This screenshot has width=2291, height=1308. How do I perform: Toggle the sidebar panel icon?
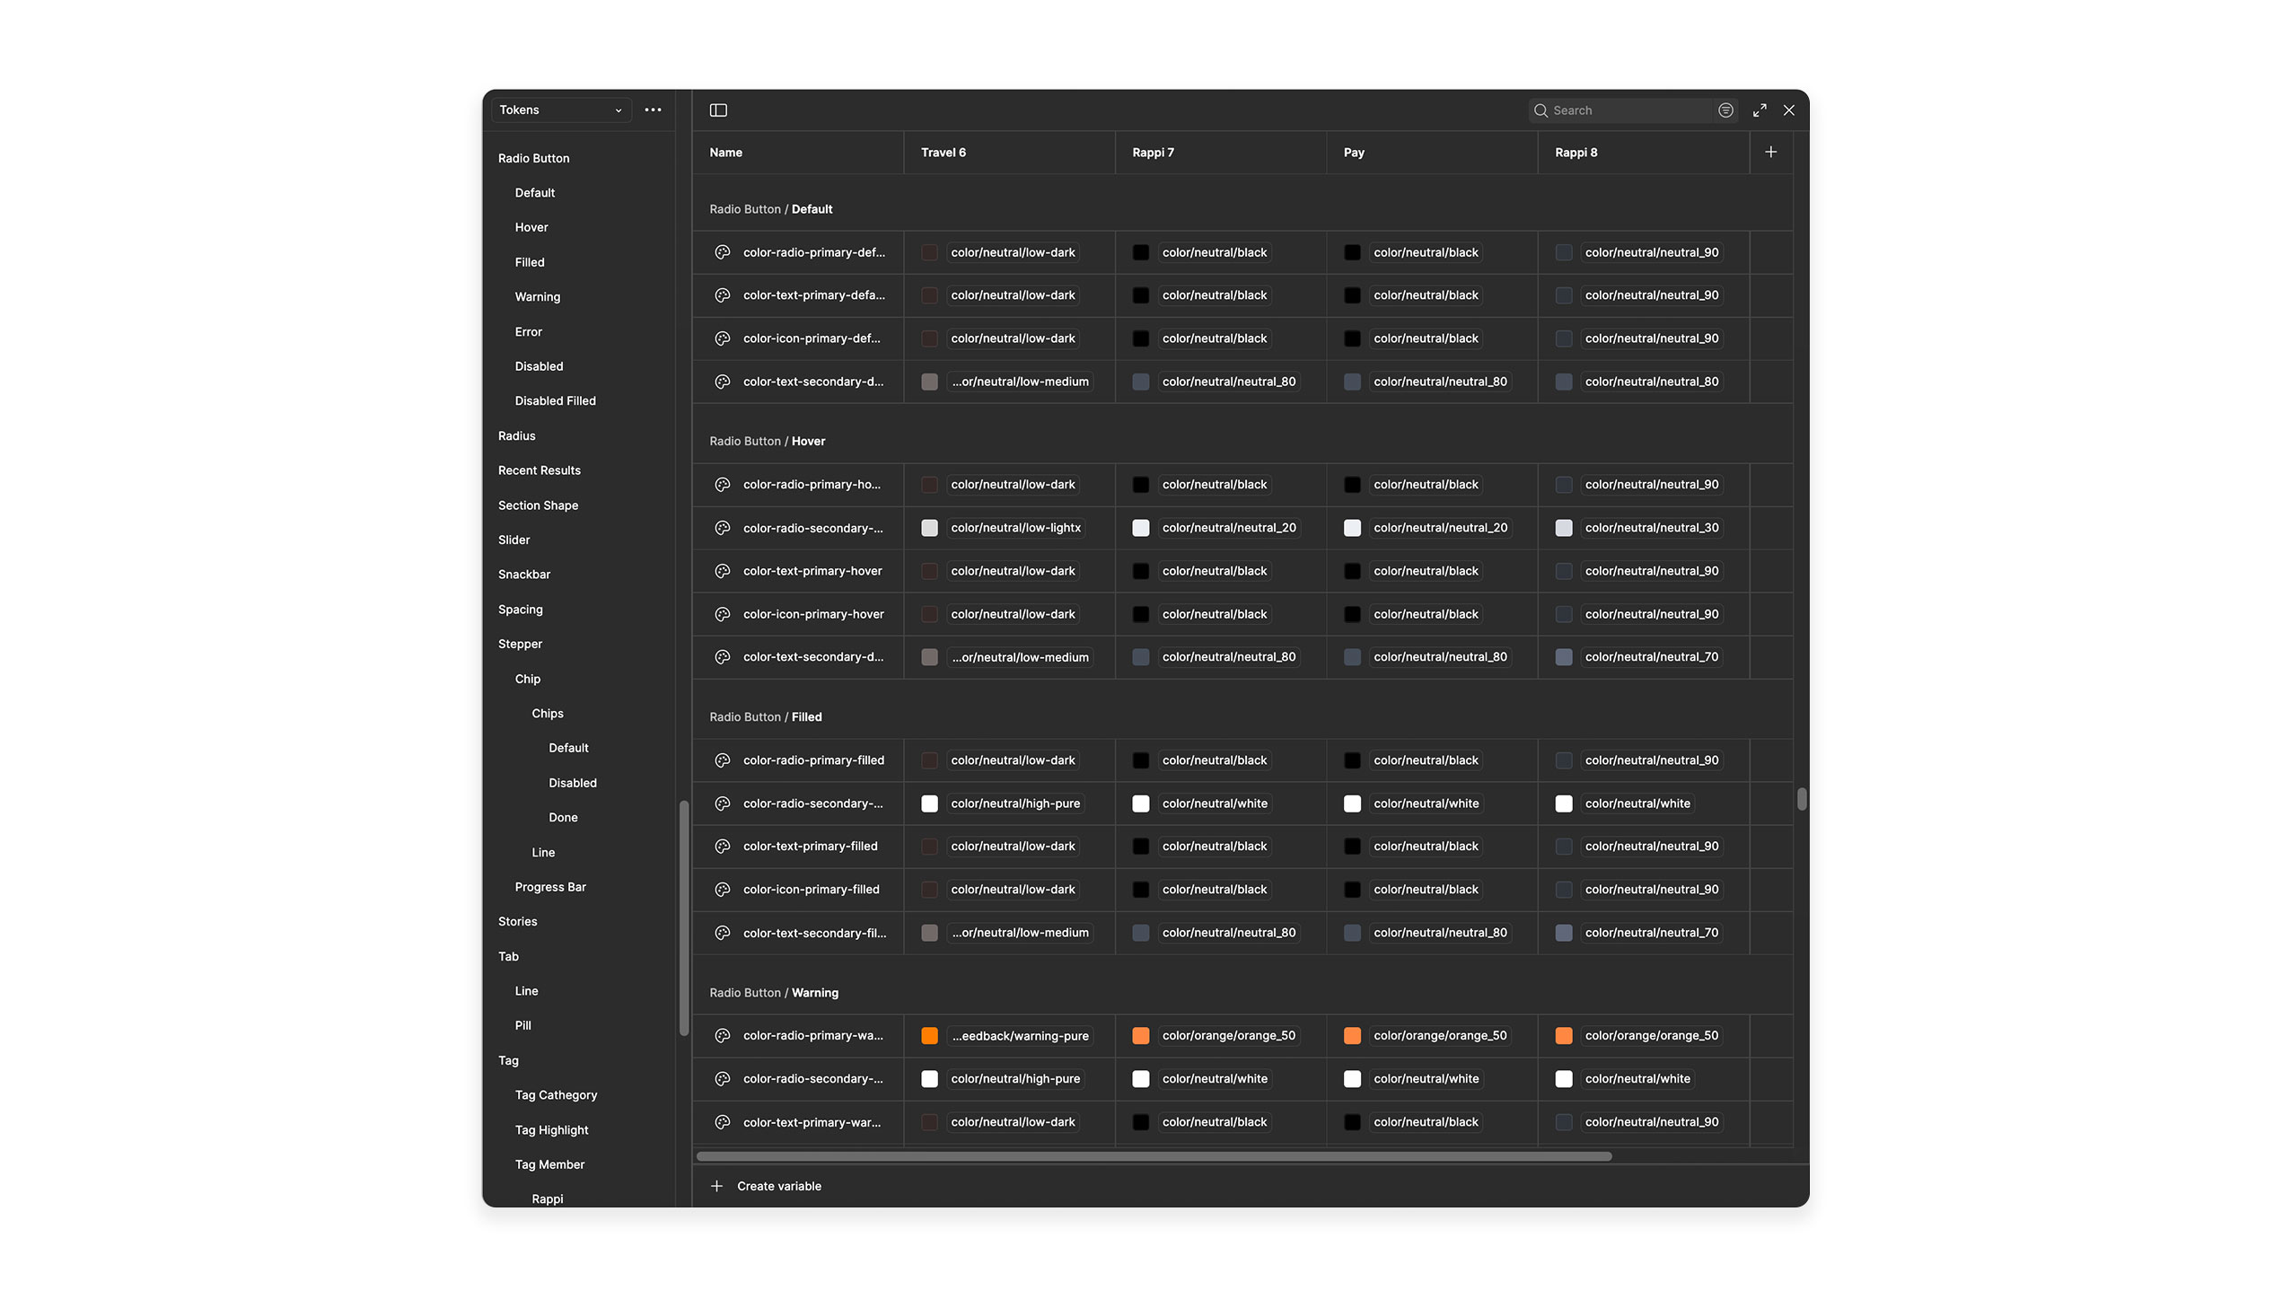pyautogui.click(x=717, y=110)
